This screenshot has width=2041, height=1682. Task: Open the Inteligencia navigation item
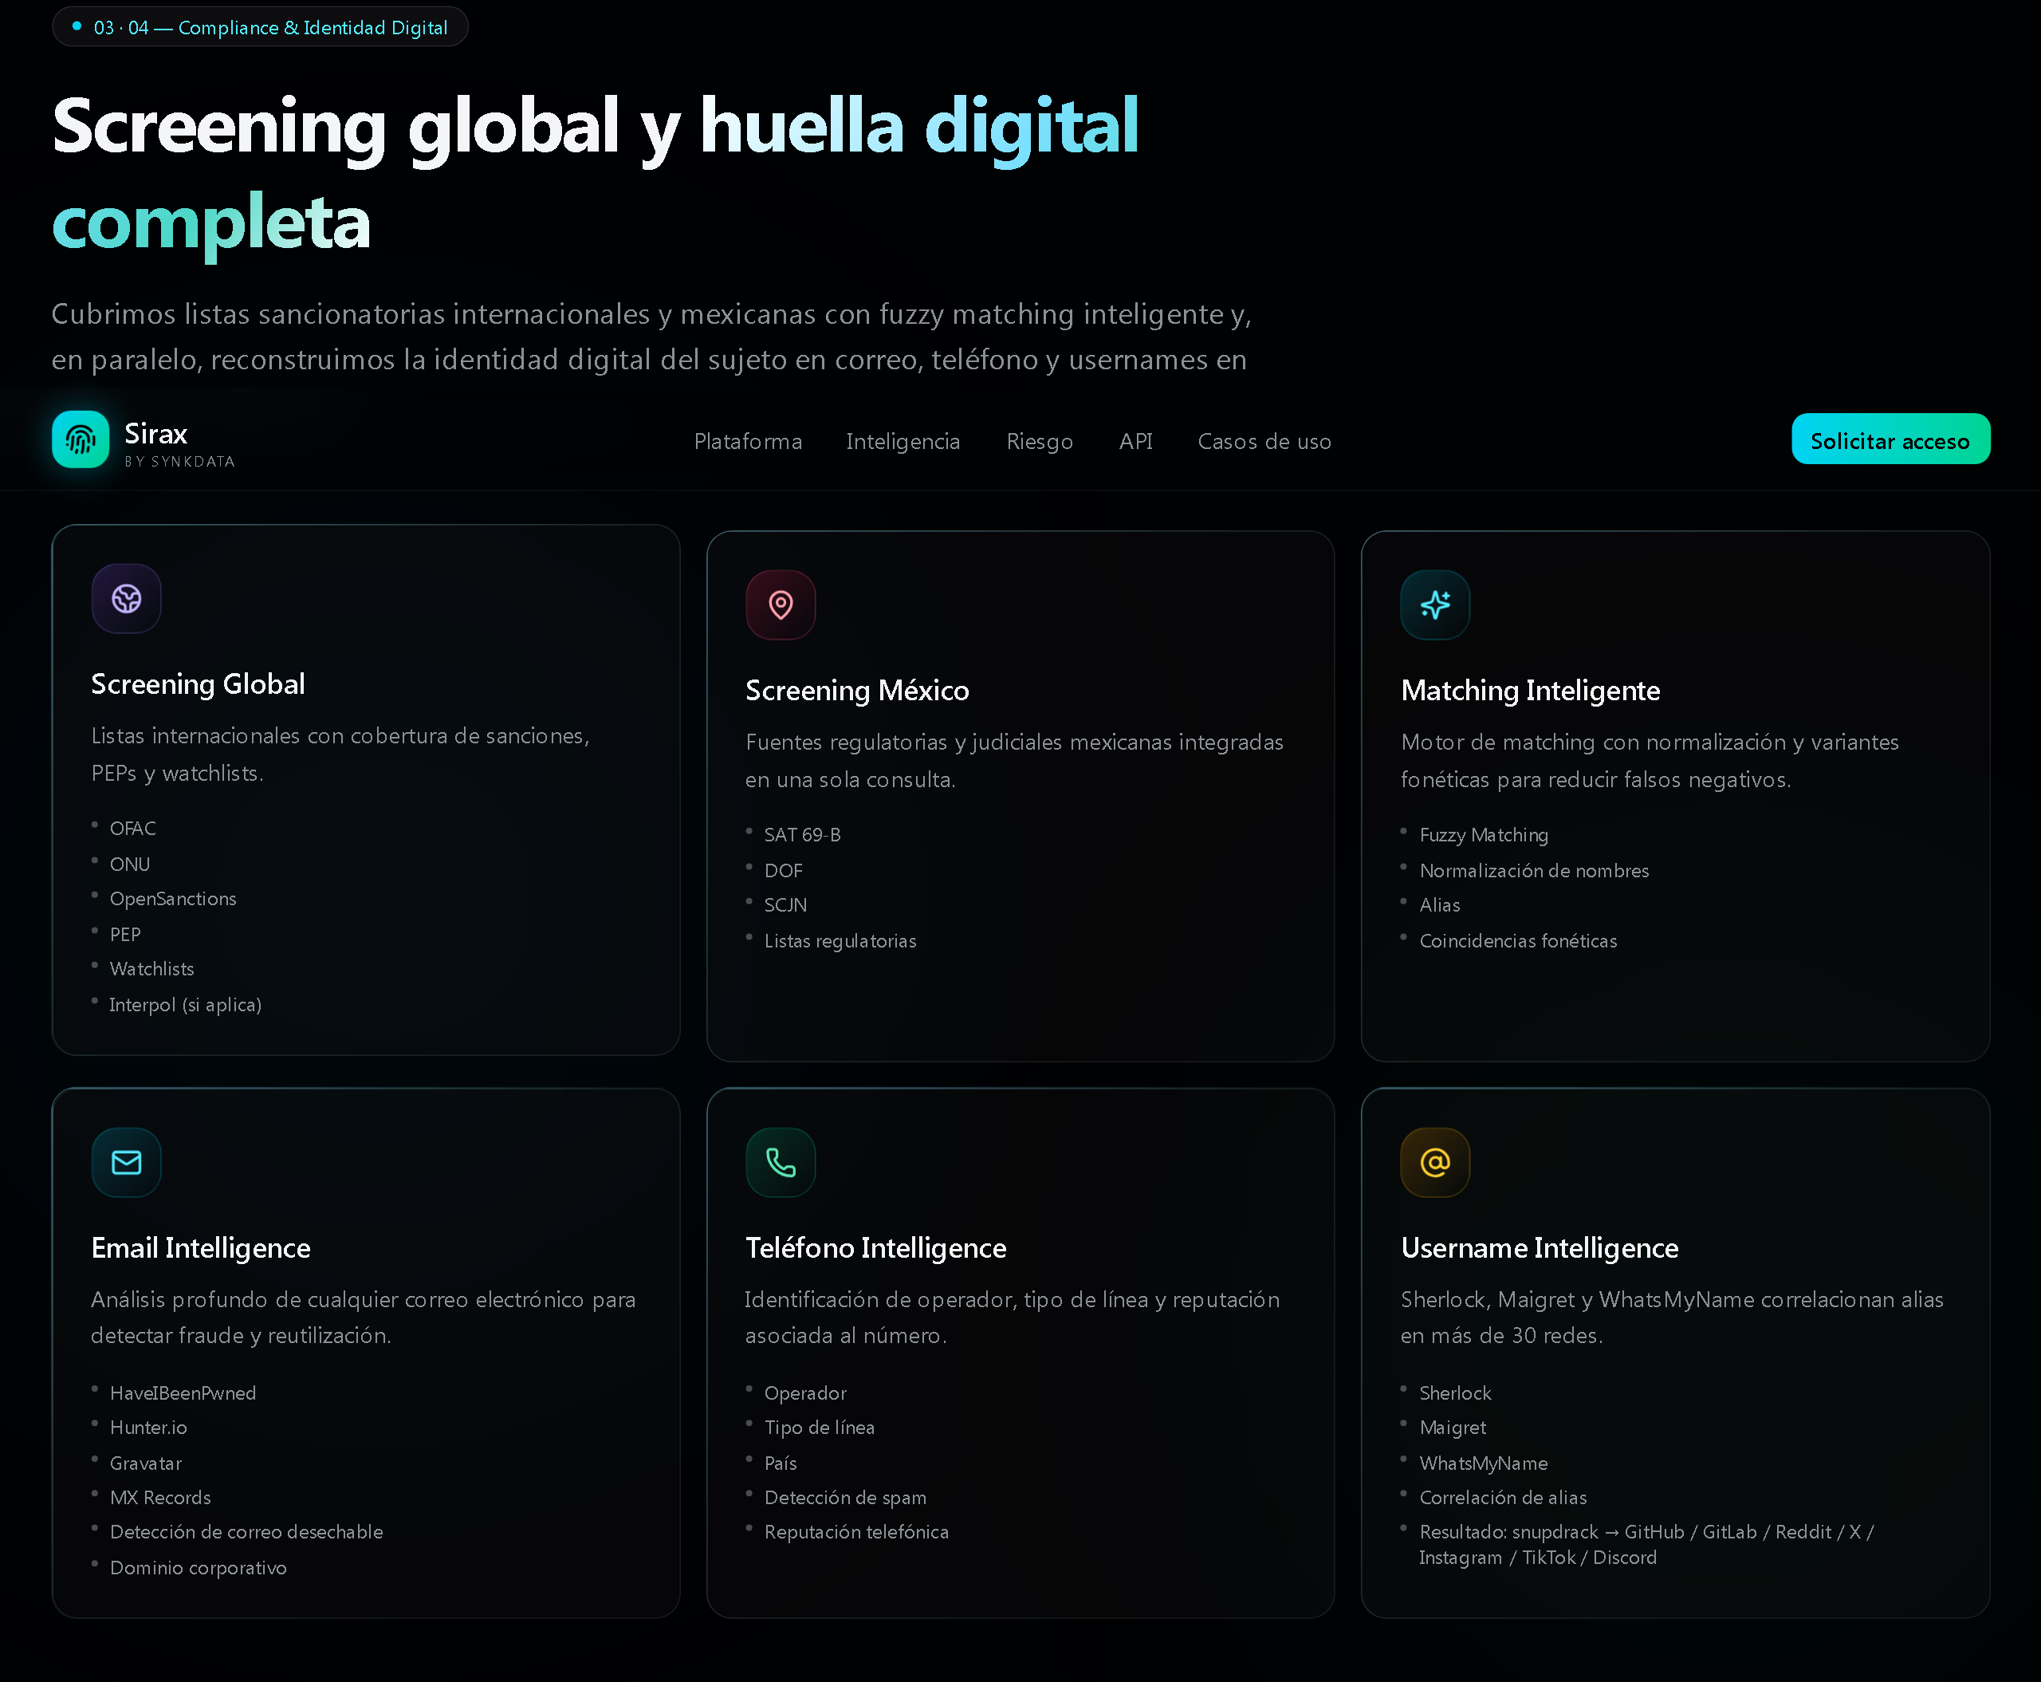pyautogui.click(x=903, y=442)
